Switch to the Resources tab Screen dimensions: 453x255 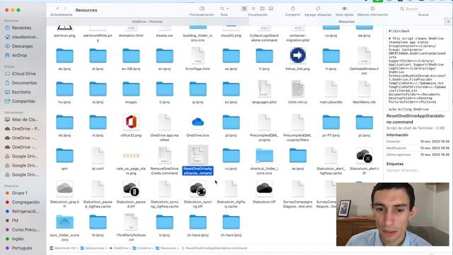[346, 21]
